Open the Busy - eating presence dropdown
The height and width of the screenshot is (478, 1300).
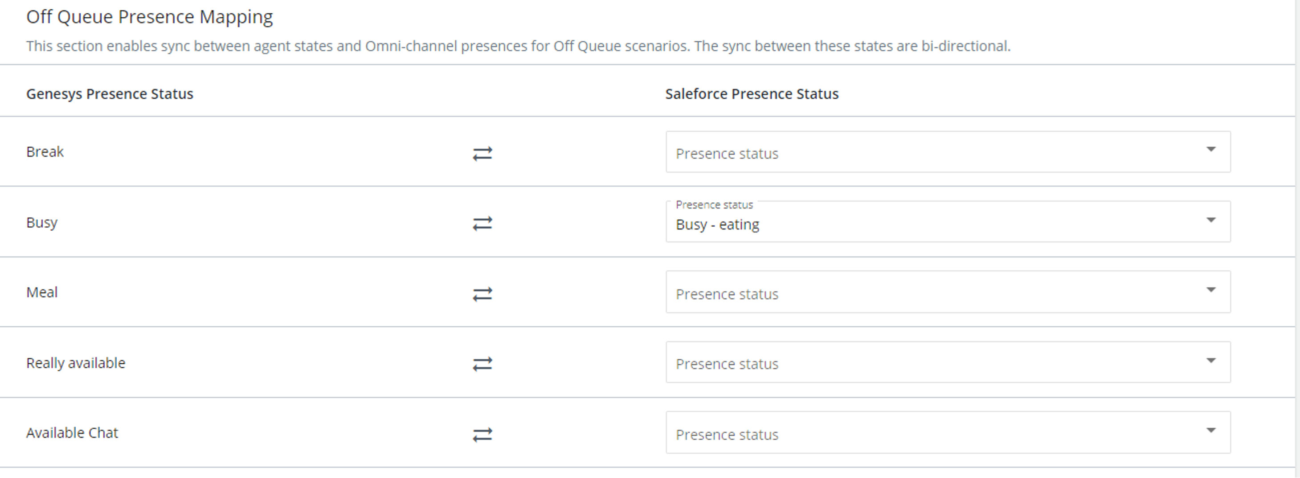[939, 222]
